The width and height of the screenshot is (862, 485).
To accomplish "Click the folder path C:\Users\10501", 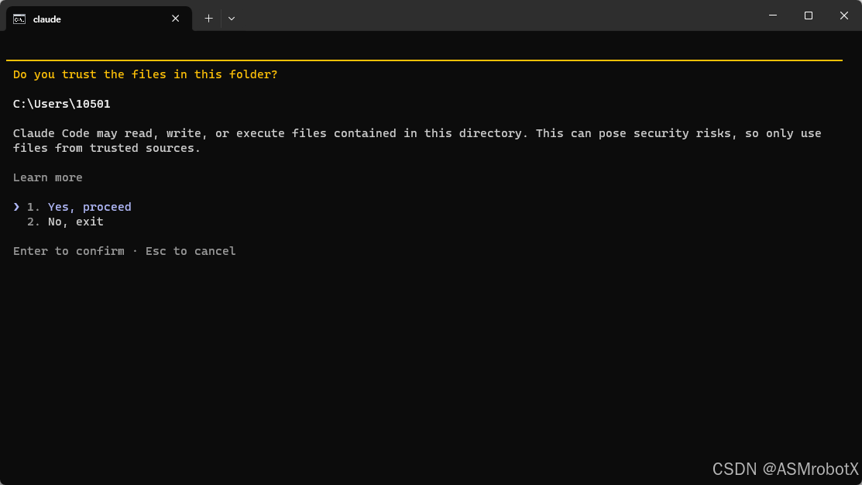I will coord(62,104).
